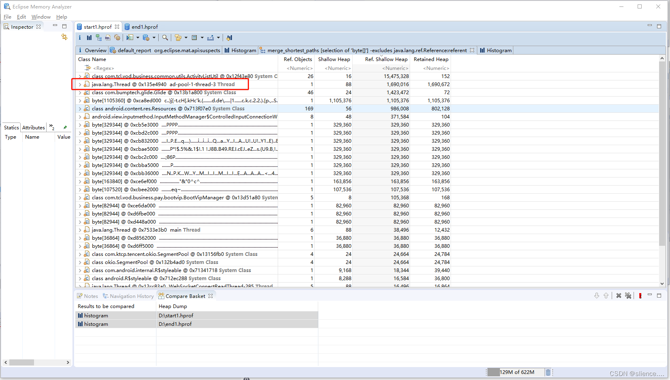This screenshot has width=670, height=380.
Task: Move selected result up in Compare Basket
Action: pos(606,296)
